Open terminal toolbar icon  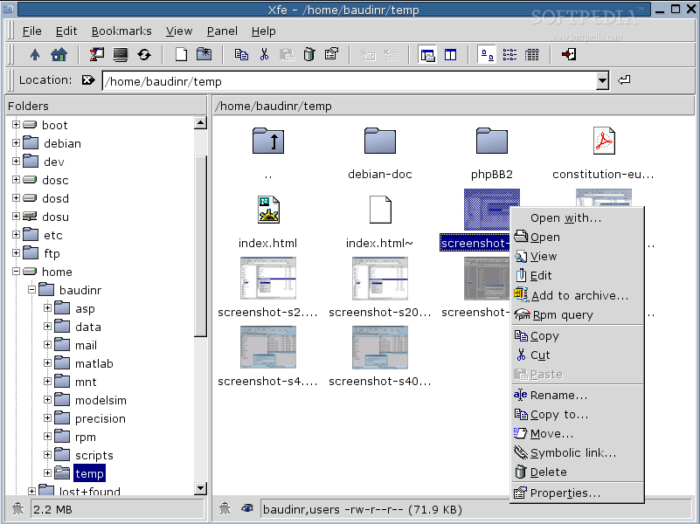pyautogui.click(x=120, y=55)
